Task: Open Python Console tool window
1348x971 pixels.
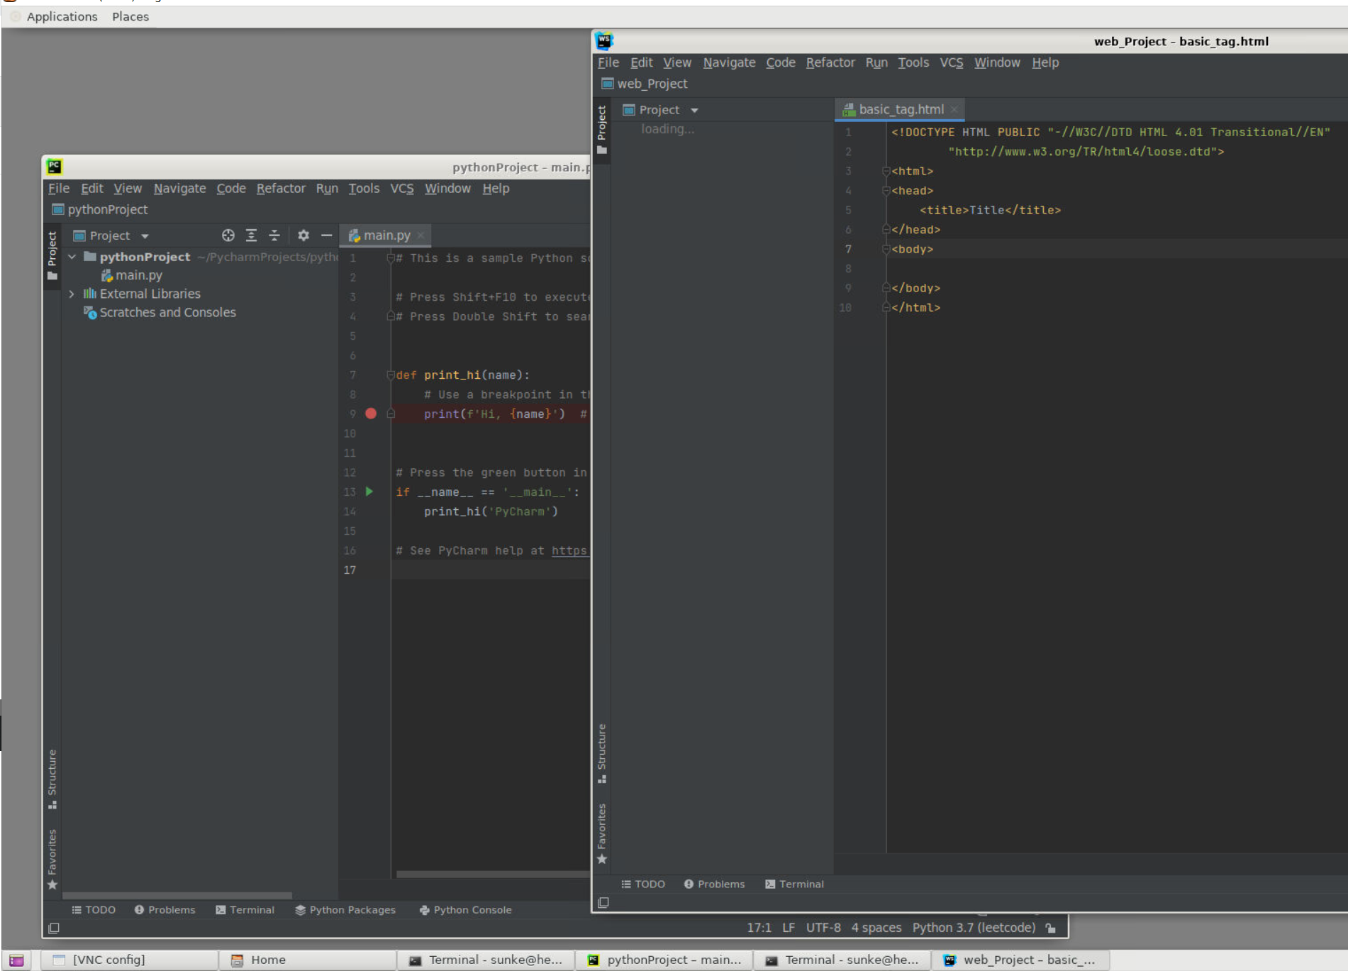Action: click(466, 909)
